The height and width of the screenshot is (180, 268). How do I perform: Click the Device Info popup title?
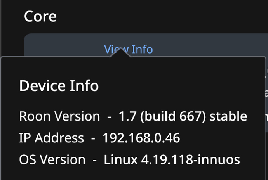click(x=59, y=86)
